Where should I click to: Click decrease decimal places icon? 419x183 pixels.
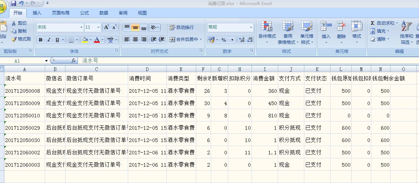pos(250,40)
